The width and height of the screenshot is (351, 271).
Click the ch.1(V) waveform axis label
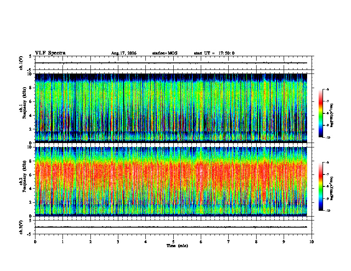(21, 63)
